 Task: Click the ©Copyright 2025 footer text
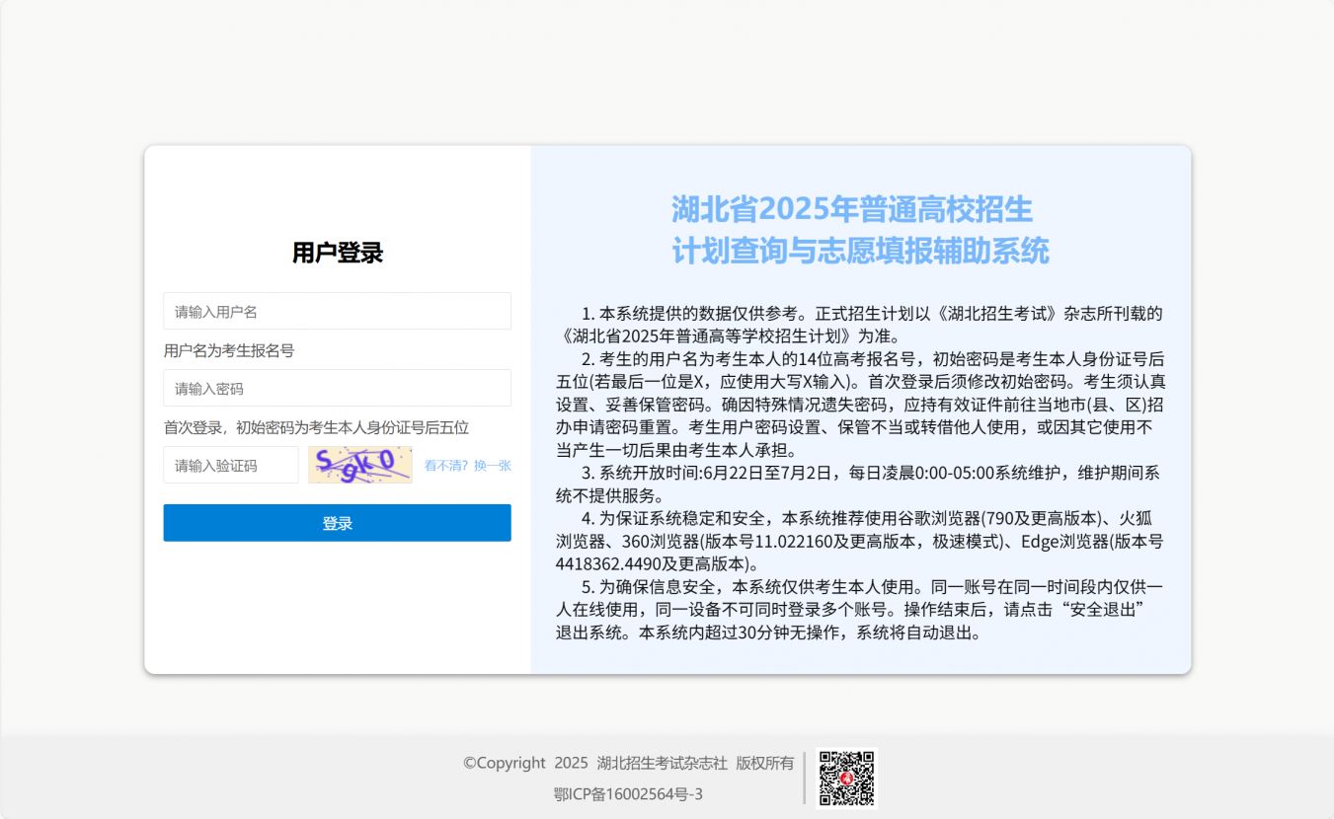tap(525, 763)
